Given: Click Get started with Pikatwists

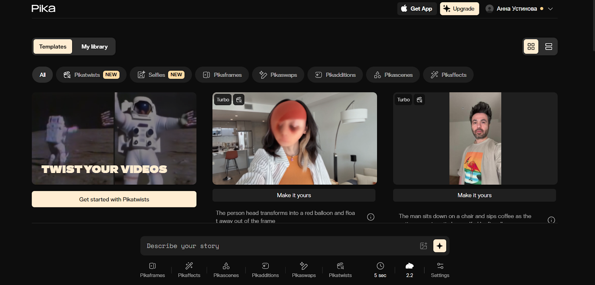Looking at the screenshot, I should click(x=114, y=199).
